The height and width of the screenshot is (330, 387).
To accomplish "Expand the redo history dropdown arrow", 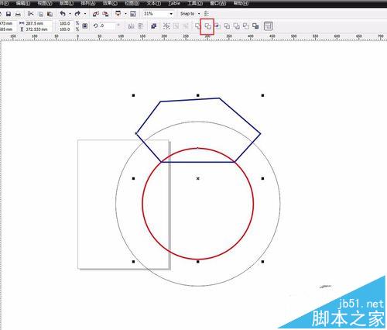I will (x=84, y=14).
